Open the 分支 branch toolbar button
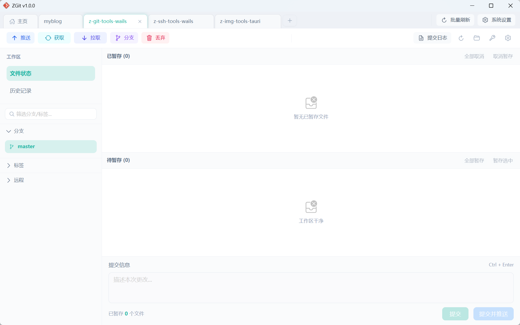The width and height of the screenshot is (520, 325). click(124, 38)
